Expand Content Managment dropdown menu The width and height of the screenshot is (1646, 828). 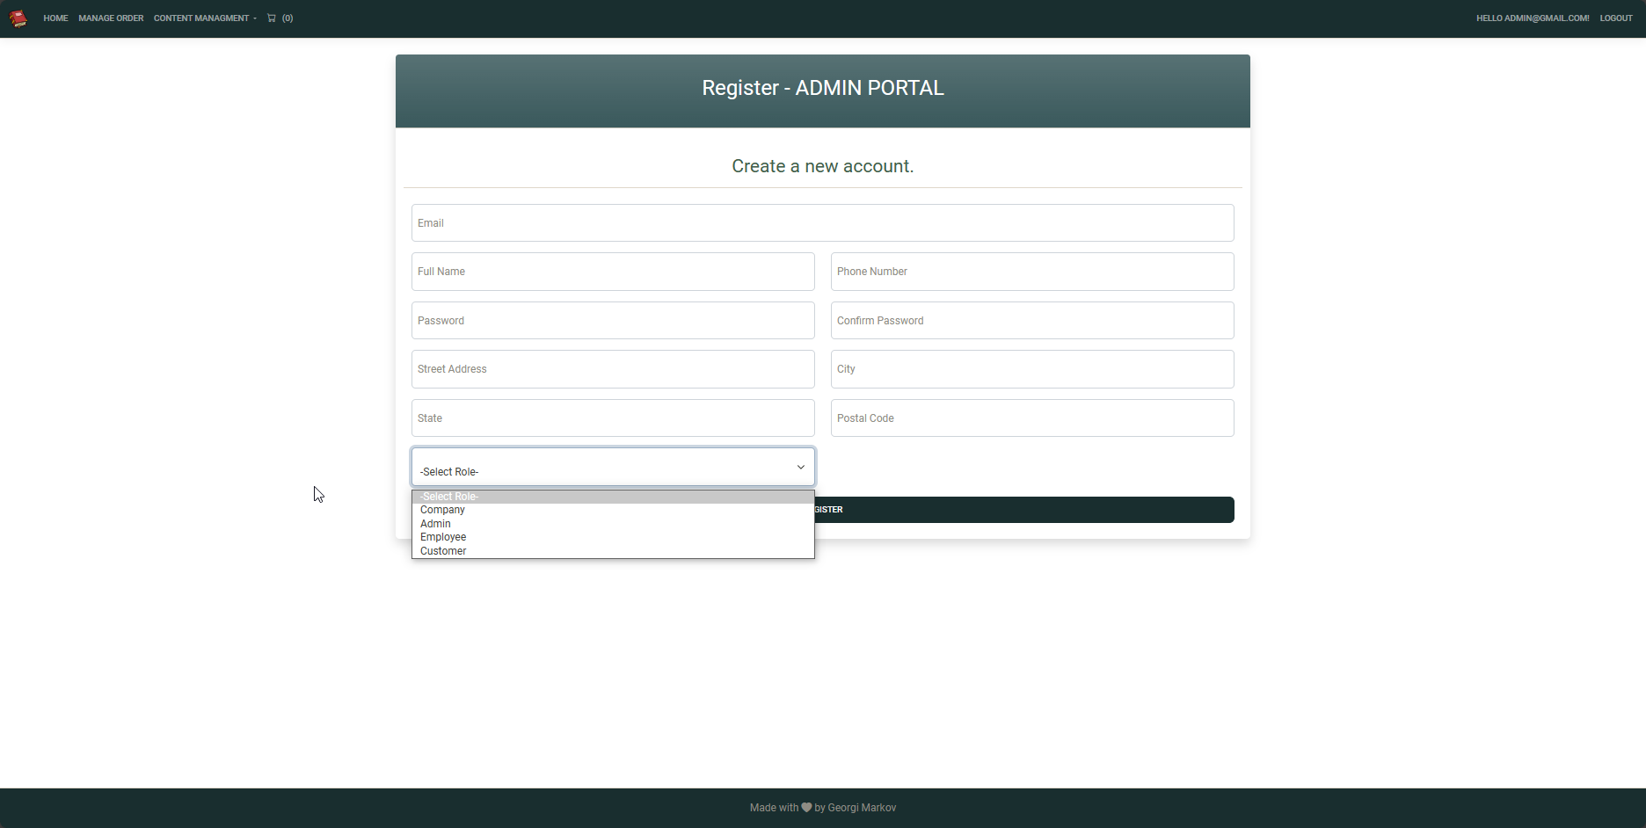click(x=205, y=18)
